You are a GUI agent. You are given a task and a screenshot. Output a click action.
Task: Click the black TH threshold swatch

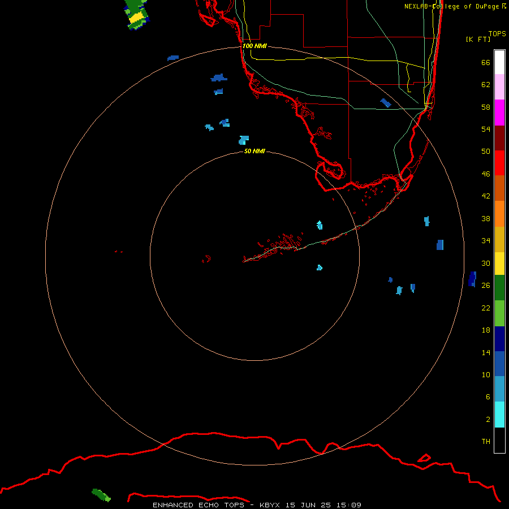(x=499, y=440)
